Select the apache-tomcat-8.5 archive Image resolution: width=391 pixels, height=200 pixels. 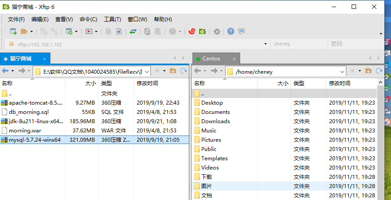tap(94, 102)
